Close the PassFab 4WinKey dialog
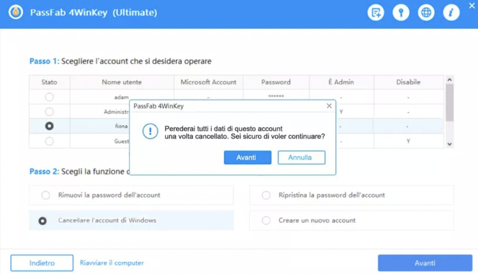478x274 pixels. [x=329, y=106]
